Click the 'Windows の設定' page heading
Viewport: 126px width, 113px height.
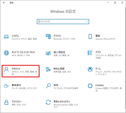pyautogui.click(x=63, y=11)
